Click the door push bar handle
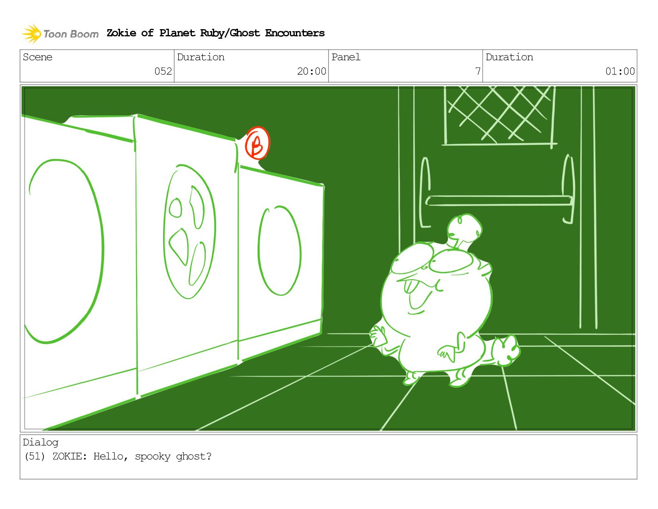 [x=498, y=200]
